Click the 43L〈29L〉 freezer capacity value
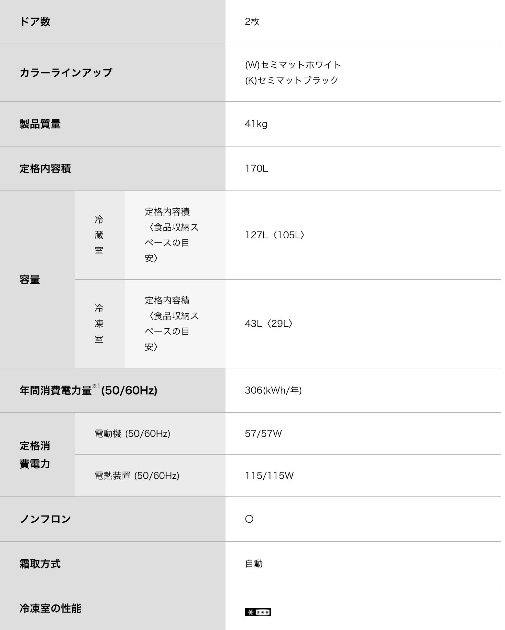Screen dimensions: 505x630 point(269,324)
